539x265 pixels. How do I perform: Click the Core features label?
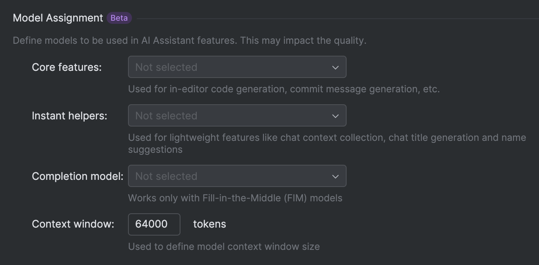click(x=67, y=67)
